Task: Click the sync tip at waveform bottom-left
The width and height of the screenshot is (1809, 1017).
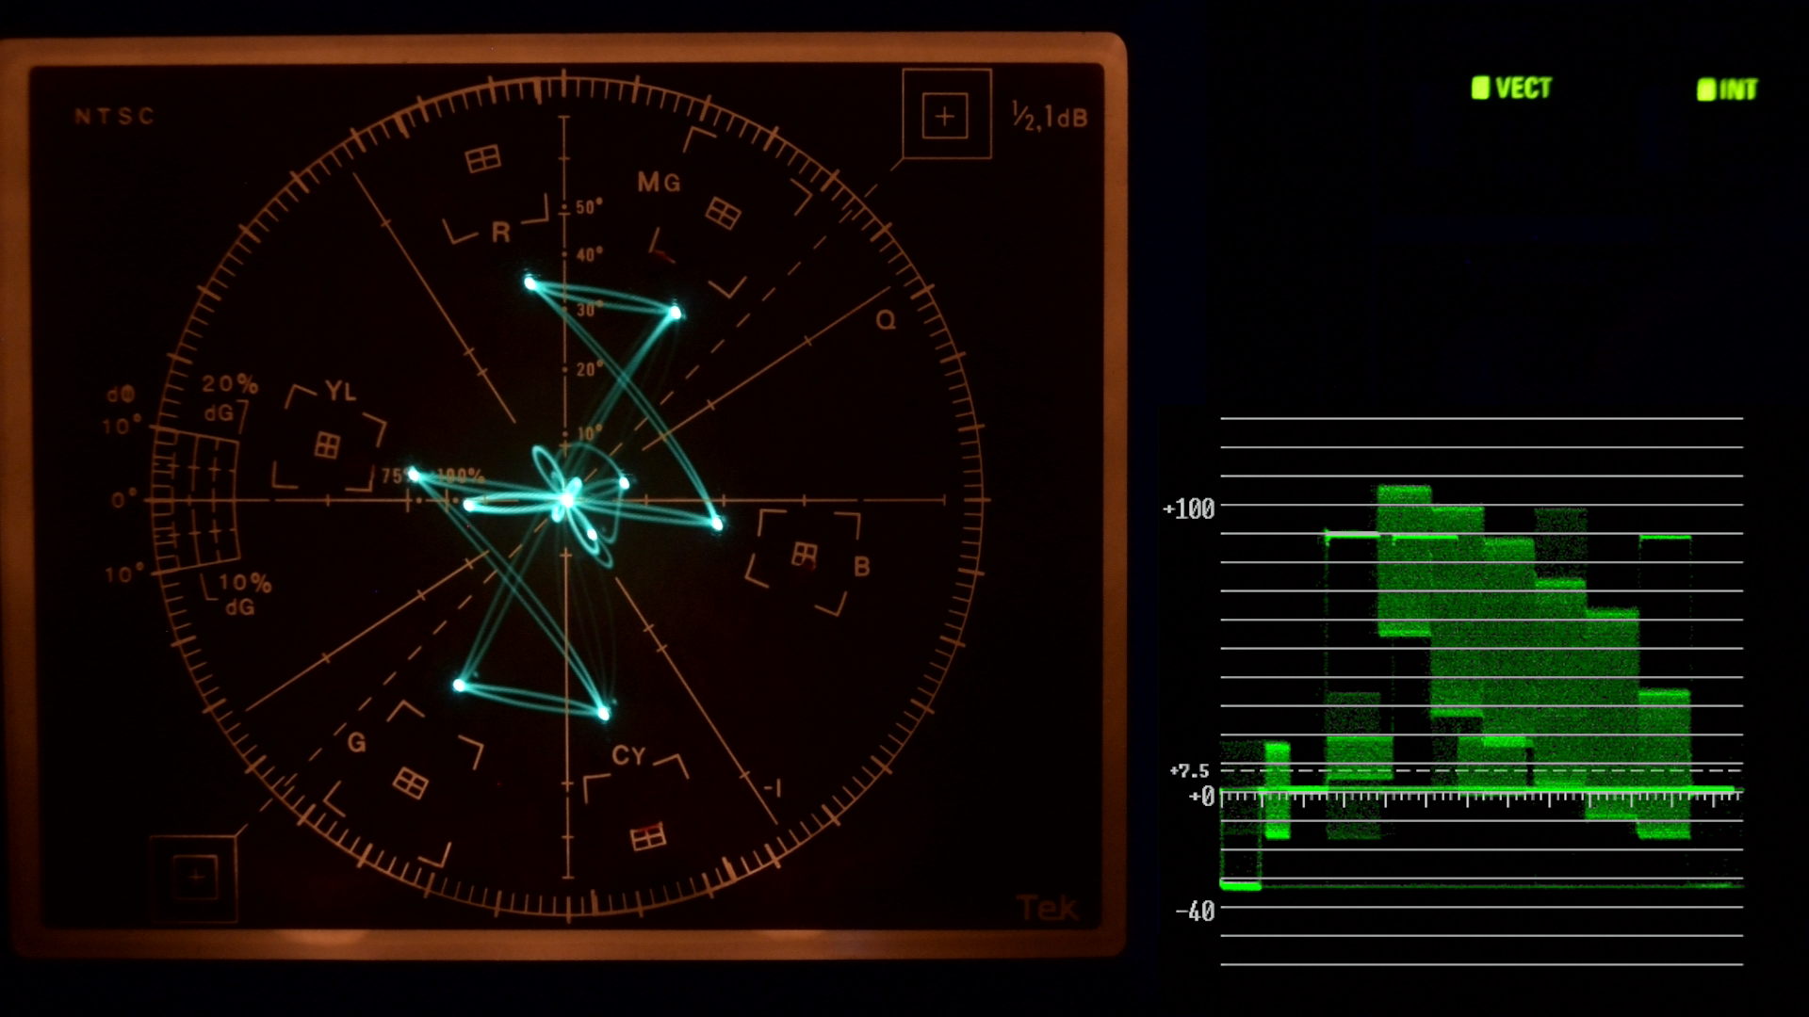Action: 1241,885
